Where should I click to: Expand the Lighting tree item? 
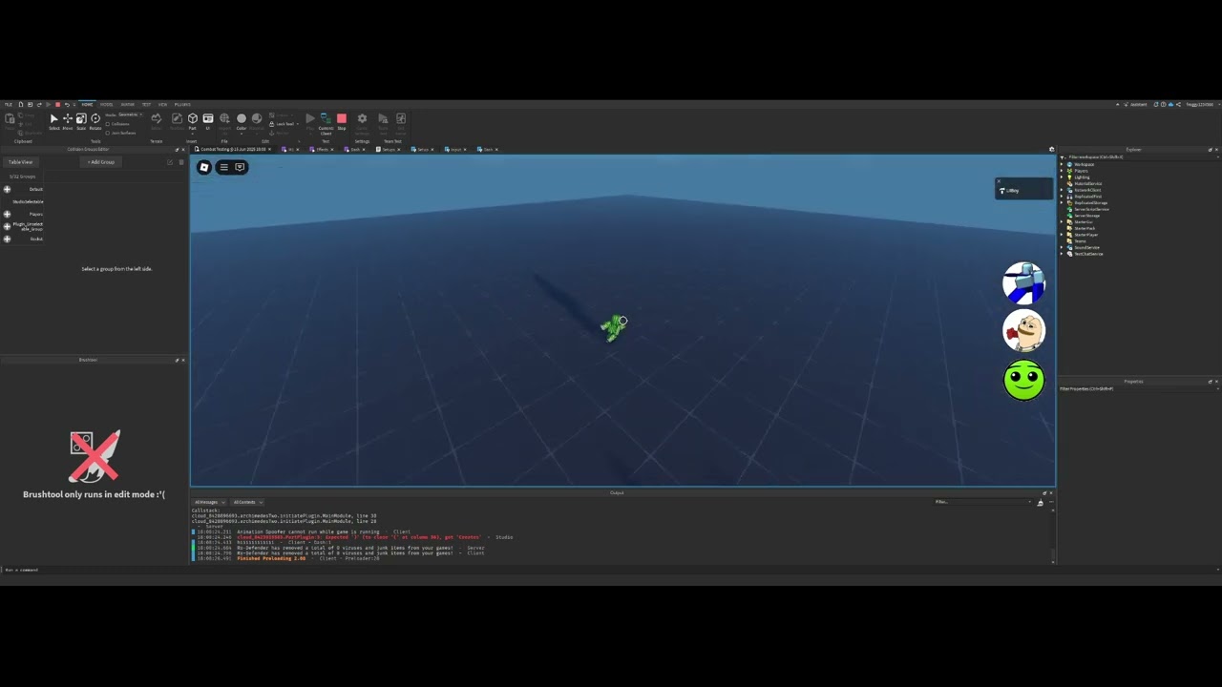1062,177
